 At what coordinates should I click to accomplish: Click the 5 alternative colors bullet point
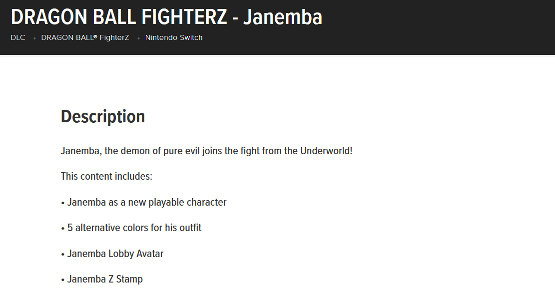pos(133,228)
